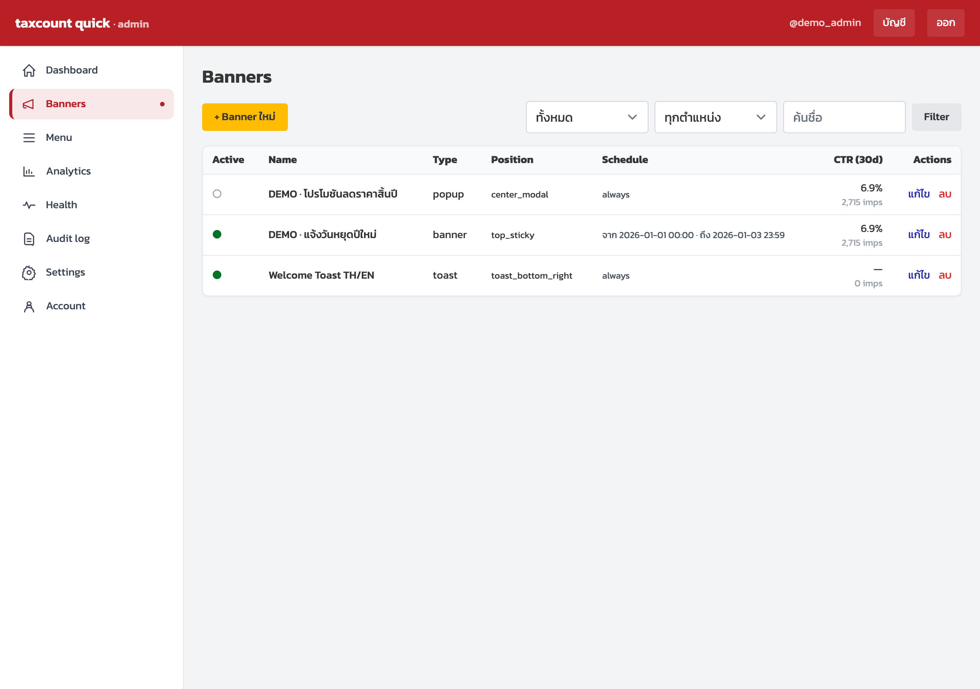Viewport: 980px width, 689px height.
Task: Click the Health pulse icon
Action: 29,205
